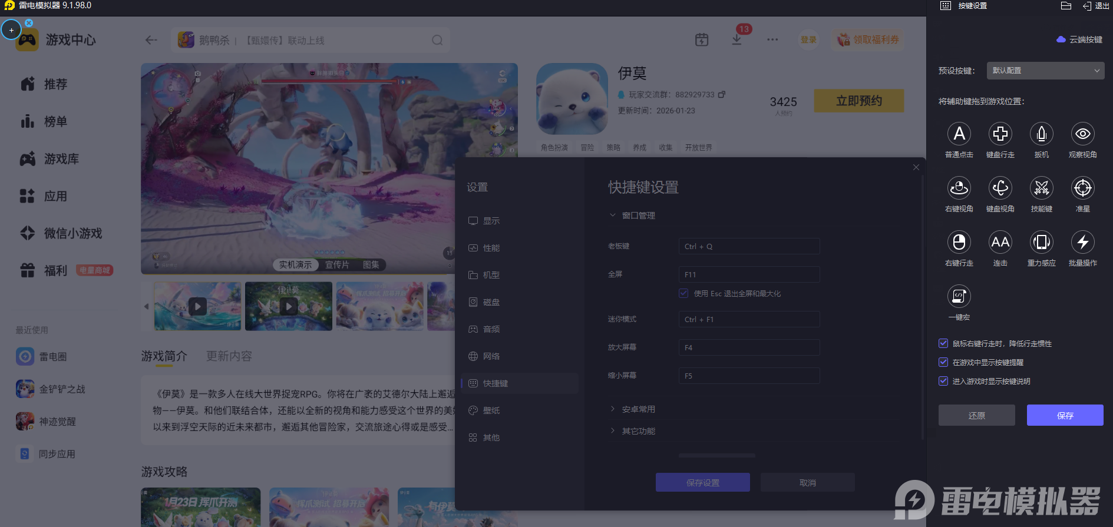Show the 图集 media tab
The width and height of the screenshot is (1113, 527).
click(x=371, y=265)
